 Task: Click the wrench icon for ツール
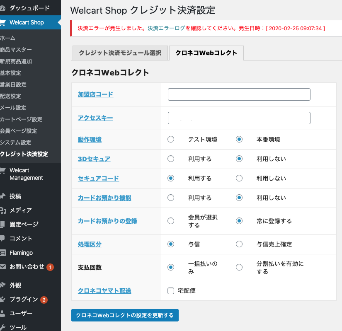(2, 327)
